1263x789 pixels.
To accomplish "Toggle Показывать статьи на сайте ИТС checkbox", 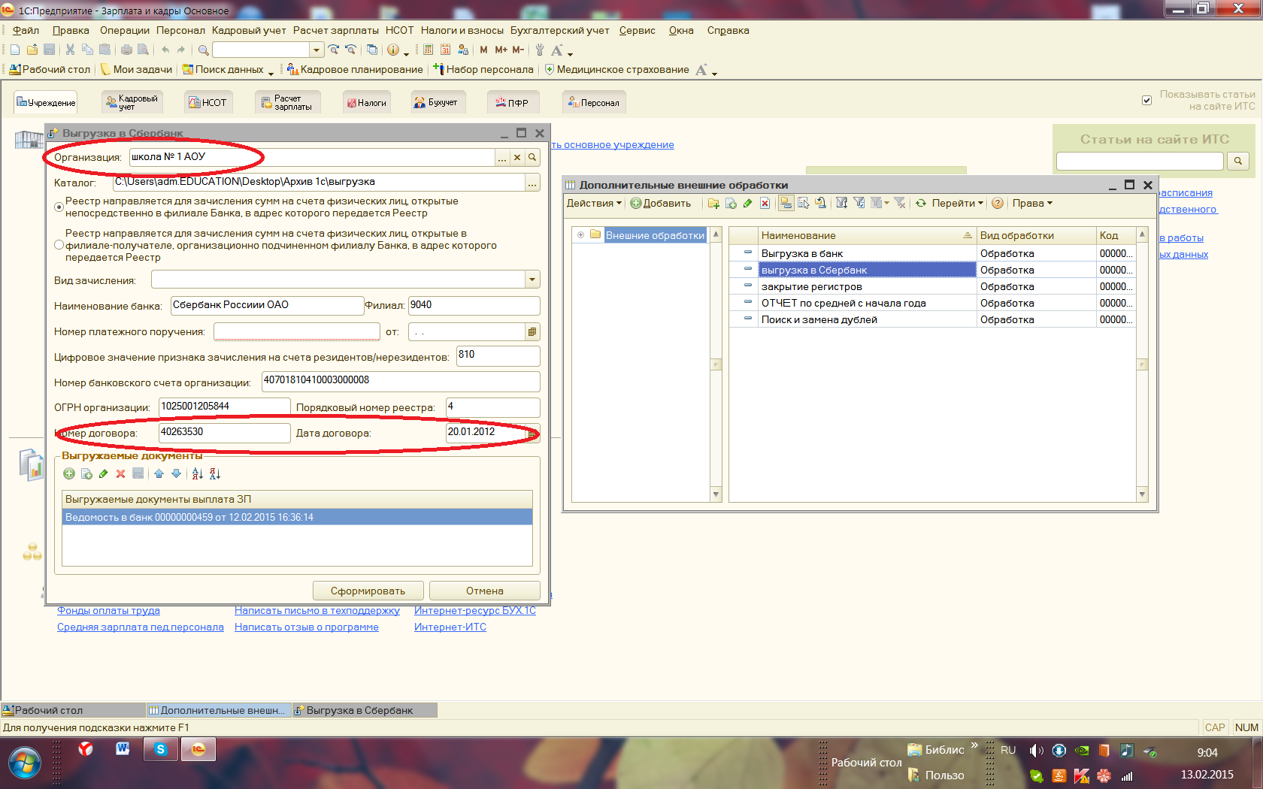I will [1146, 101].
